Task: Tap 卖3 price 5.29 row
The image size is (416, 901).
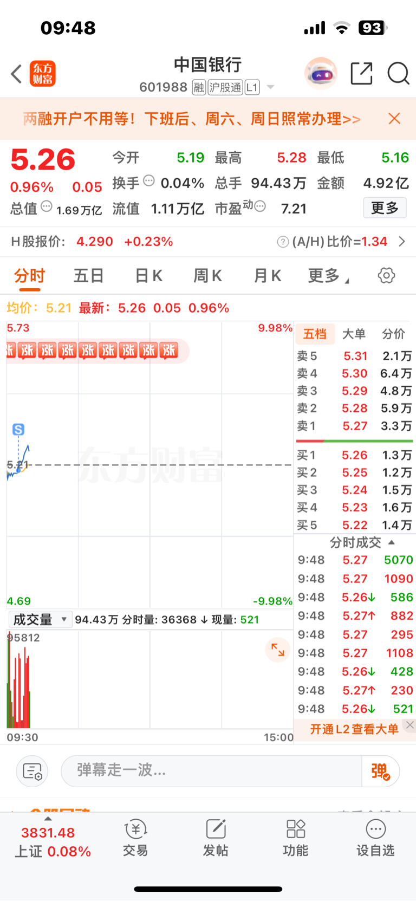Action: (x=354, y=391)
